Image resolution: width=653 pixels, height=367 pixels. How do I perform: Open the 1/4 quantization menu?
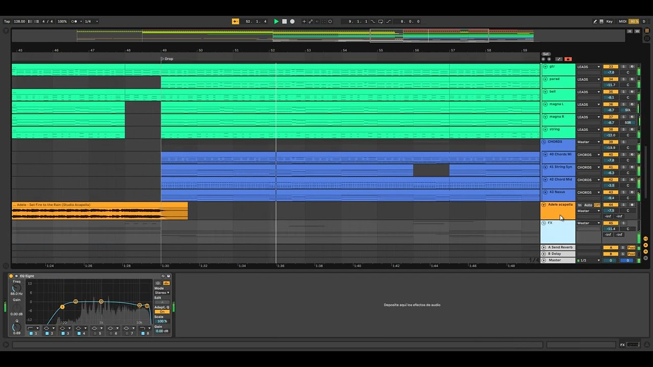pos(91,21)
